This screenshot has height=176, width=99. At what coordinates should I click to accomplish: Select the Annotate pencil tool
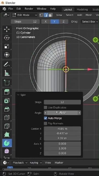click(x=7, y=65)
